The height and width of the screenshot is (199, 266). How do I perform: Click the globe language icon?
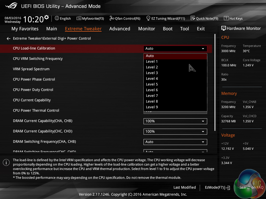(x=57, y=18)
